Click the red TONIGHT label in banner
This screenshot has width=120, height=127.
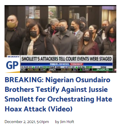tap(77, 64)
